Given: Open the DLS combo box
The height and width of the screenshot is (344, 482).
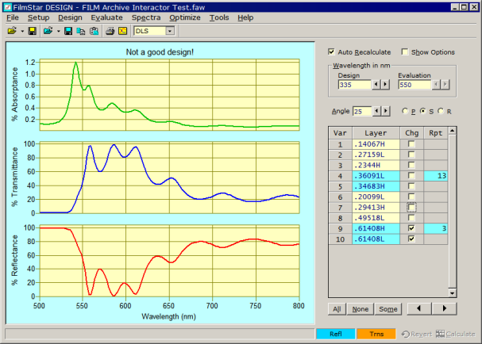Looking at the screenshot, I should click(170, 31).
